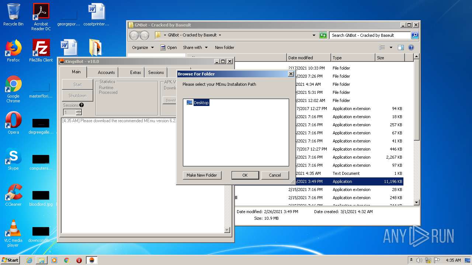Open FileZilla Client desktop shortcut
Screen dimensions: 472x265
tap(41, 50)
